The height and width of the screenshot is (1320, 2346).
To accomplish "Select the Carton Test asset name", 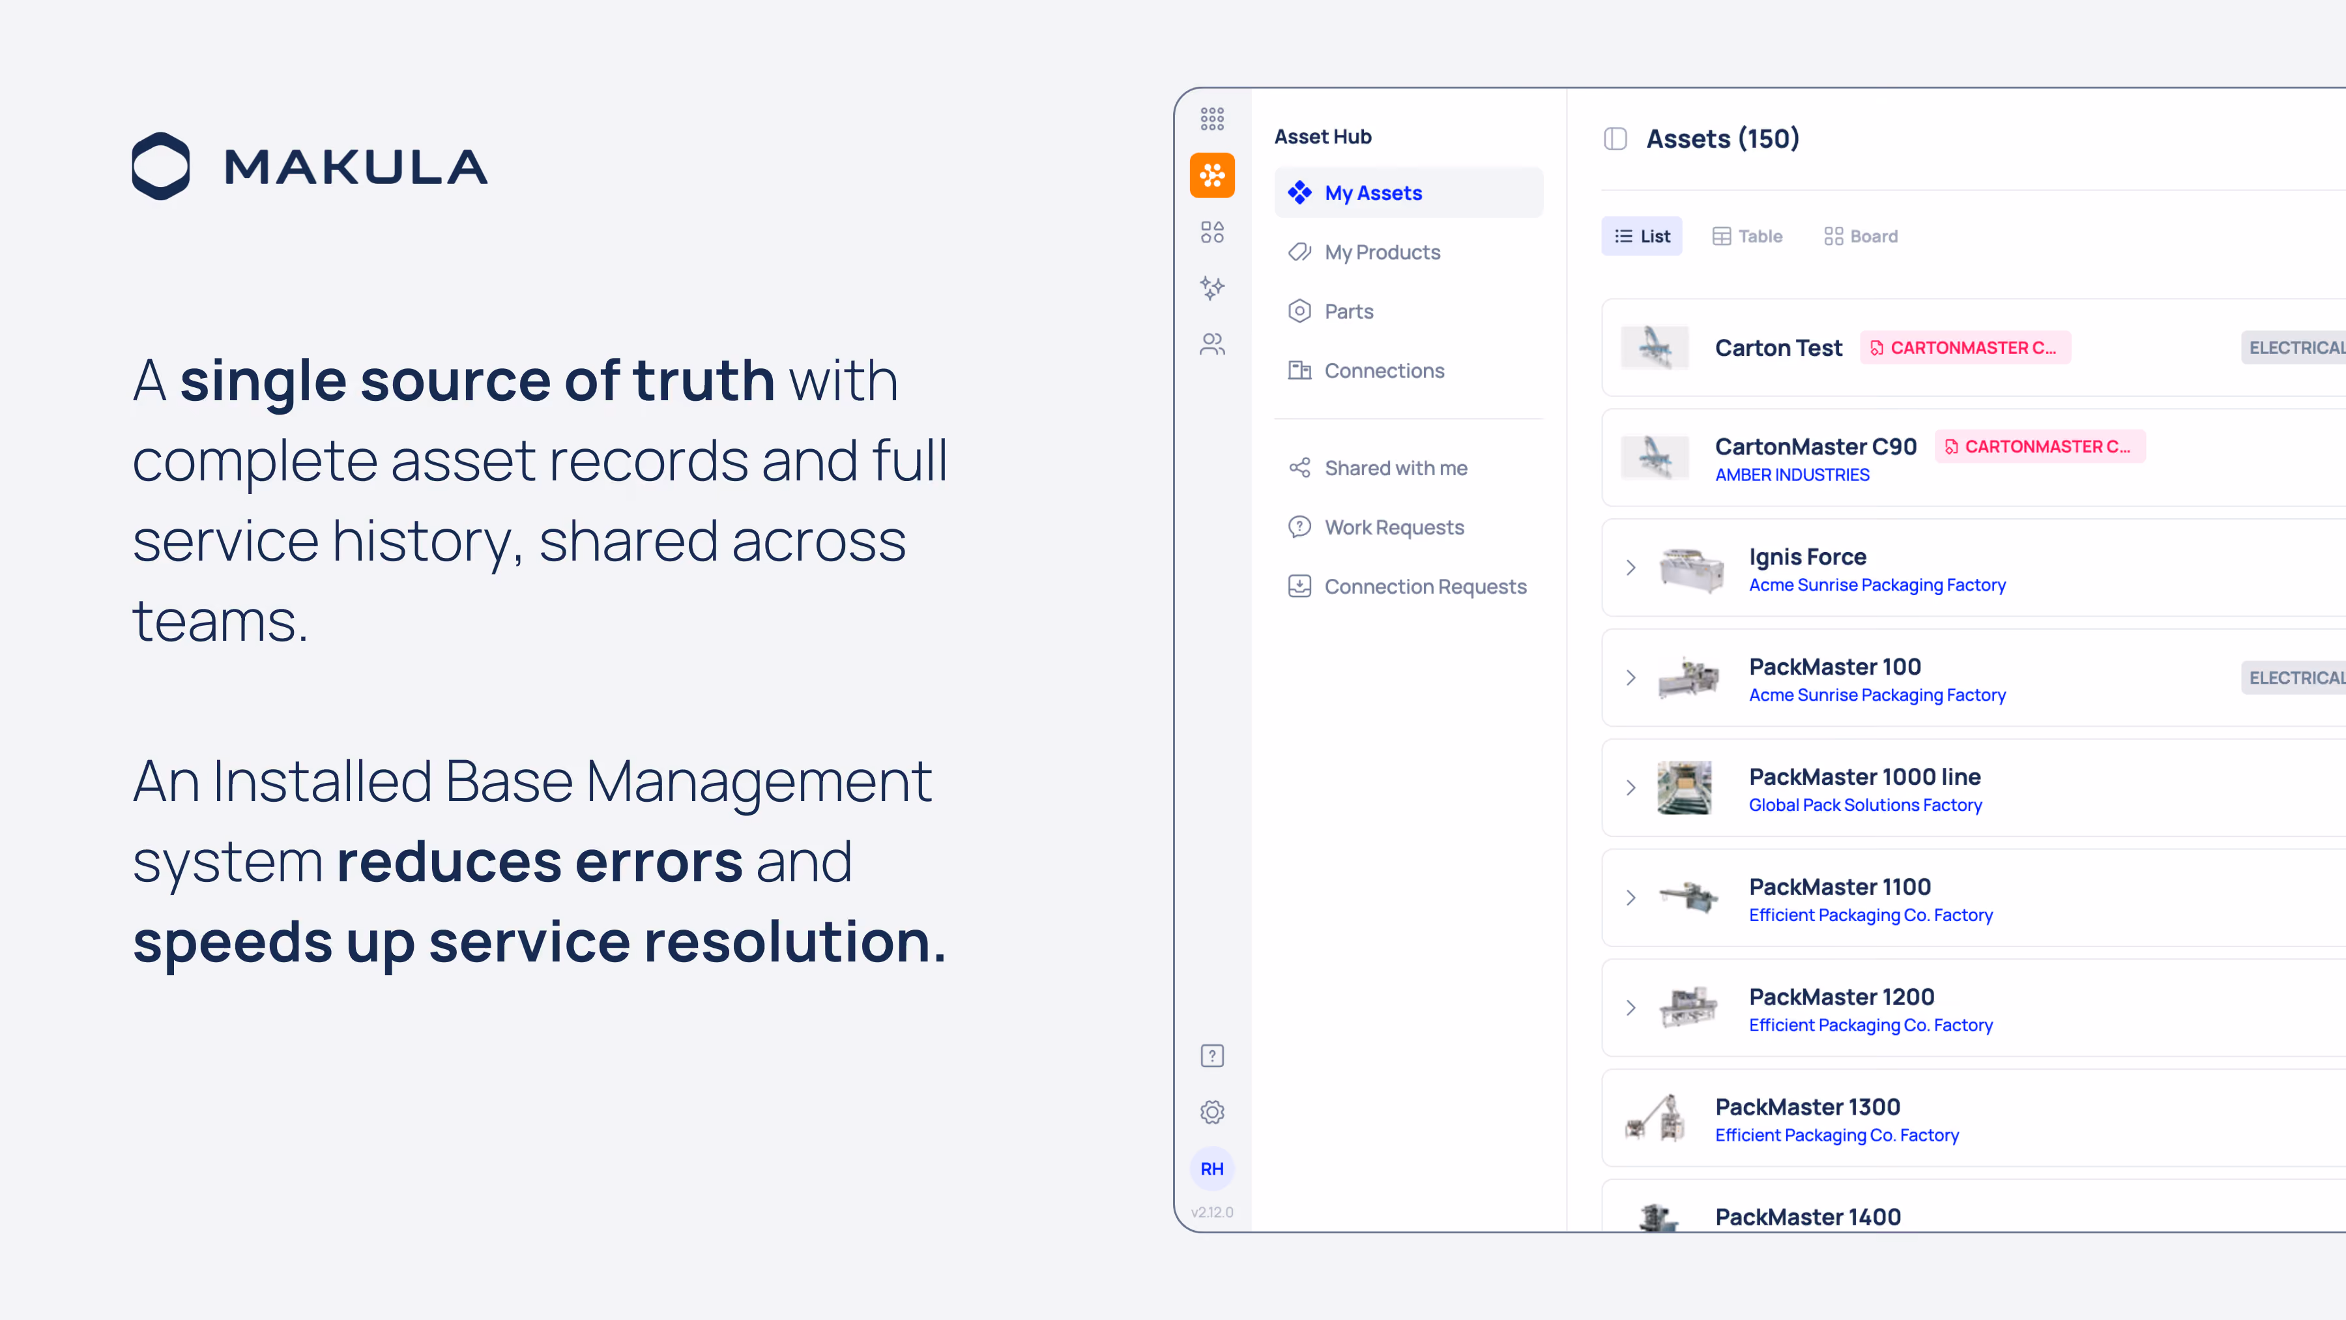I will tap(1778, 348).
